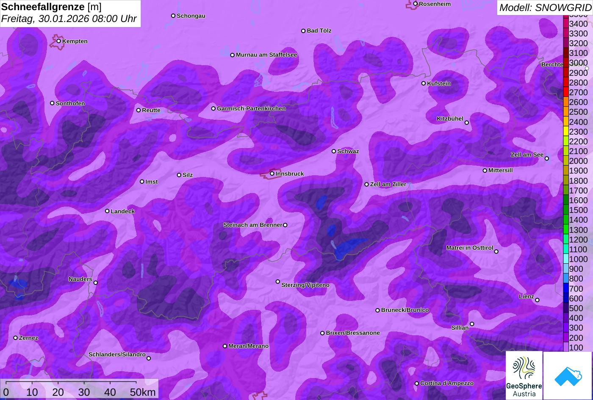Click the "Steinach am Brenner" label
The image size is (593, 400).
[x=252, y=225]
